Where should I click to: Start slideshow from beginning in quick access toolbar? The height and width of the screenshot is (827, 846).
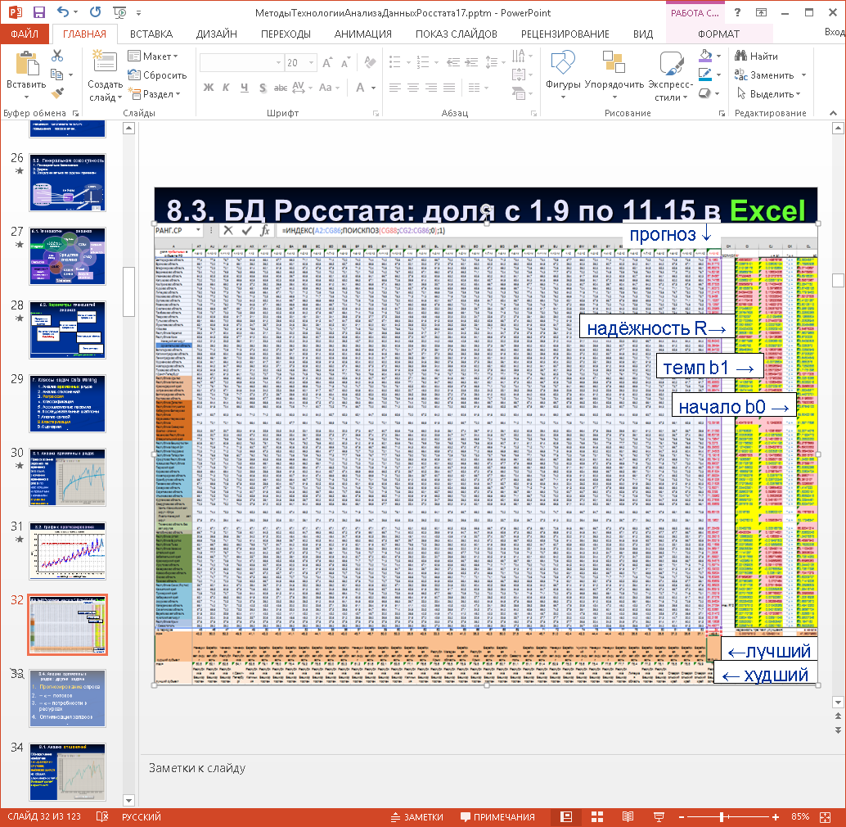click(x=119, y=12)
